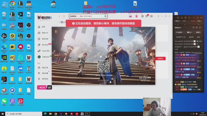The image size is (207, 116).
Task: Open the mail inbox with red badge
Action: coord(147,16)
